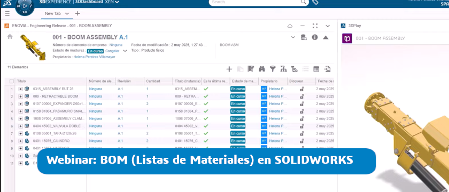Click the ENOVIA widget logo icon
This screenshot has height=192, width=449.
(6, 26)
